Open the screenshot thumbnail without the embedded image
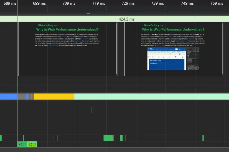Screen dimensions: 229x152 pyautogui.click(x=68, y=49)
